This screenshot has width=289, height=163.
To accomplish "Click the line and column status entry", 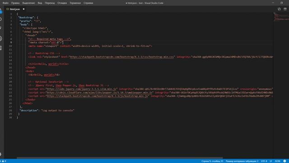I will (x=212, y=161).
